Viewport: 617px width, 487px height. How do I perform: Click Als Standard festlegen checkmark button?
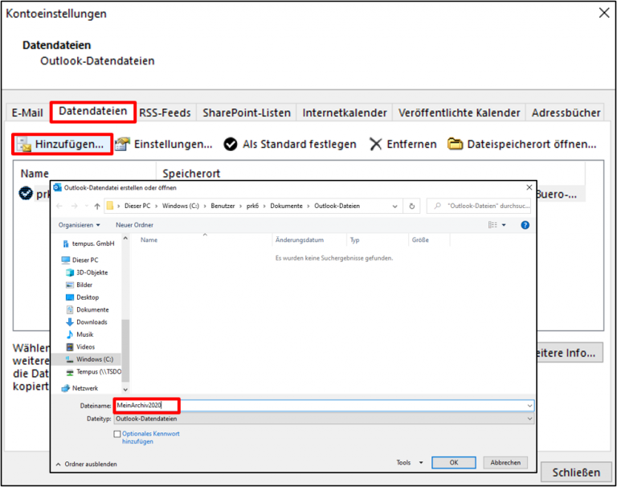pyautogui.click(x=290, y=145)
